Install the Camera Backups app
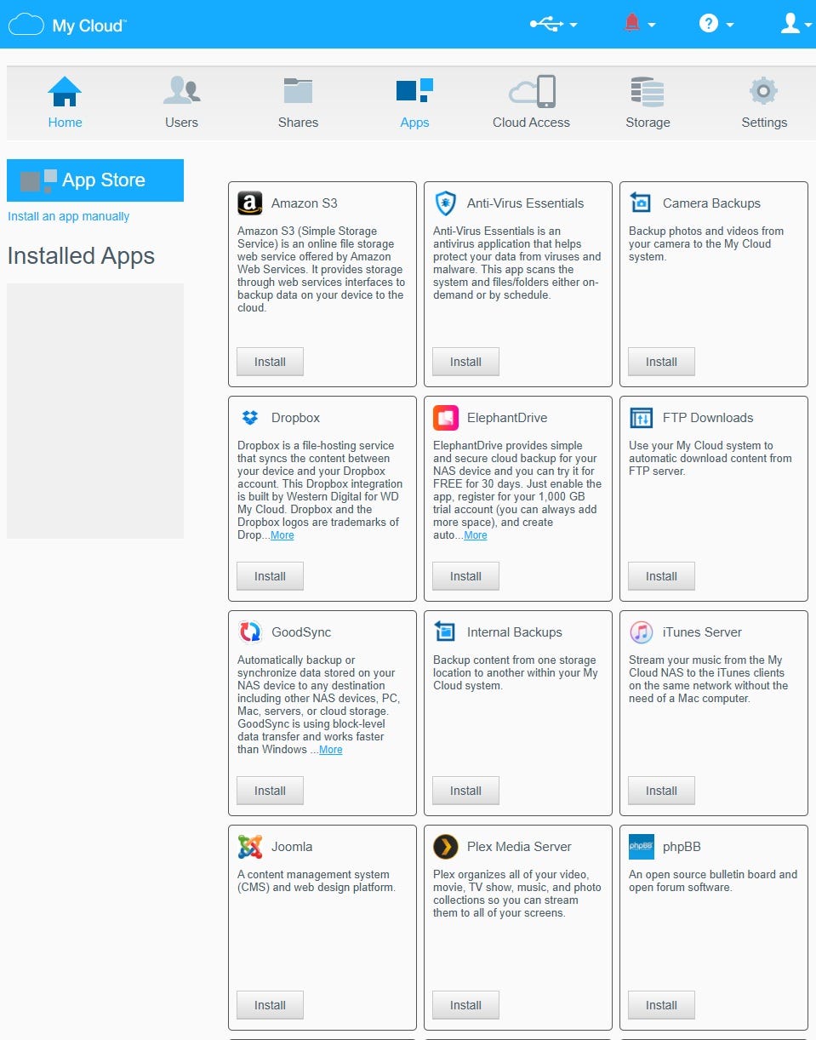The height and width of the screenshot is (1040, 816). pyautogui.click(x=661, y=362)
